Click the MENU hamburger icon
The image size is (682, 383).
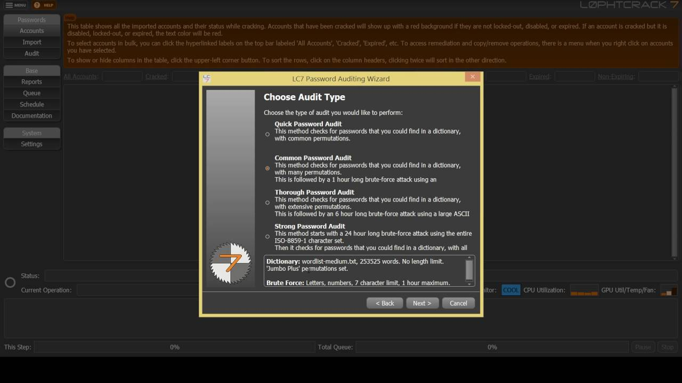point(10,5)
